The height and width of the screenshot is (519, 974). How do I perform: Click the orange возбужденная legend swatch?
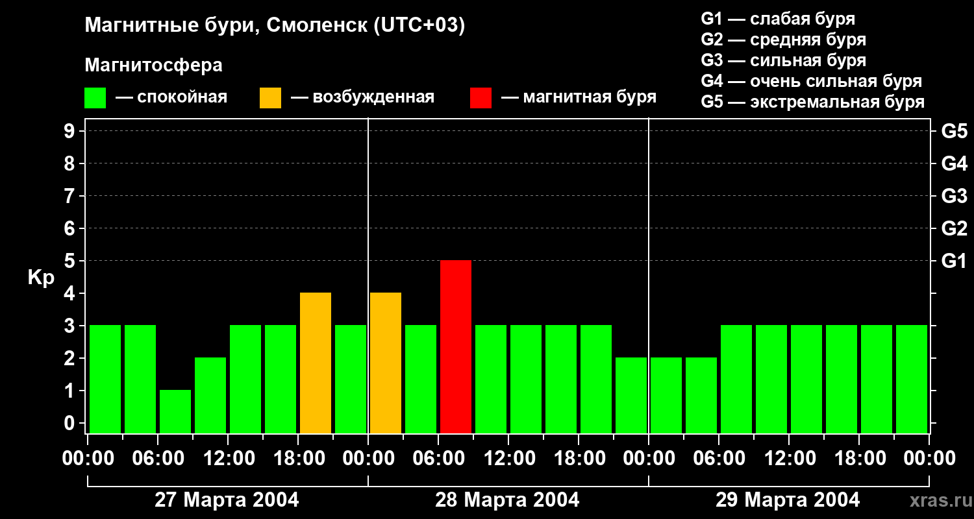click(270, 97)
